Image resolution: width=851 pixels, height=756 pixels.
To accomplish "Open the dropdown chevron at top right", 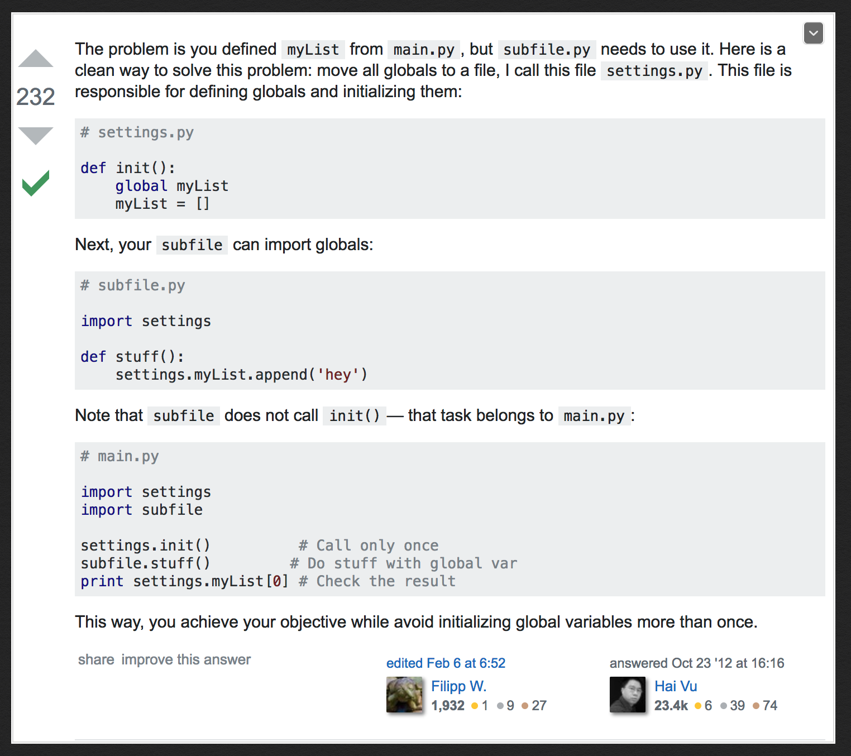I will tap(814, 34).
